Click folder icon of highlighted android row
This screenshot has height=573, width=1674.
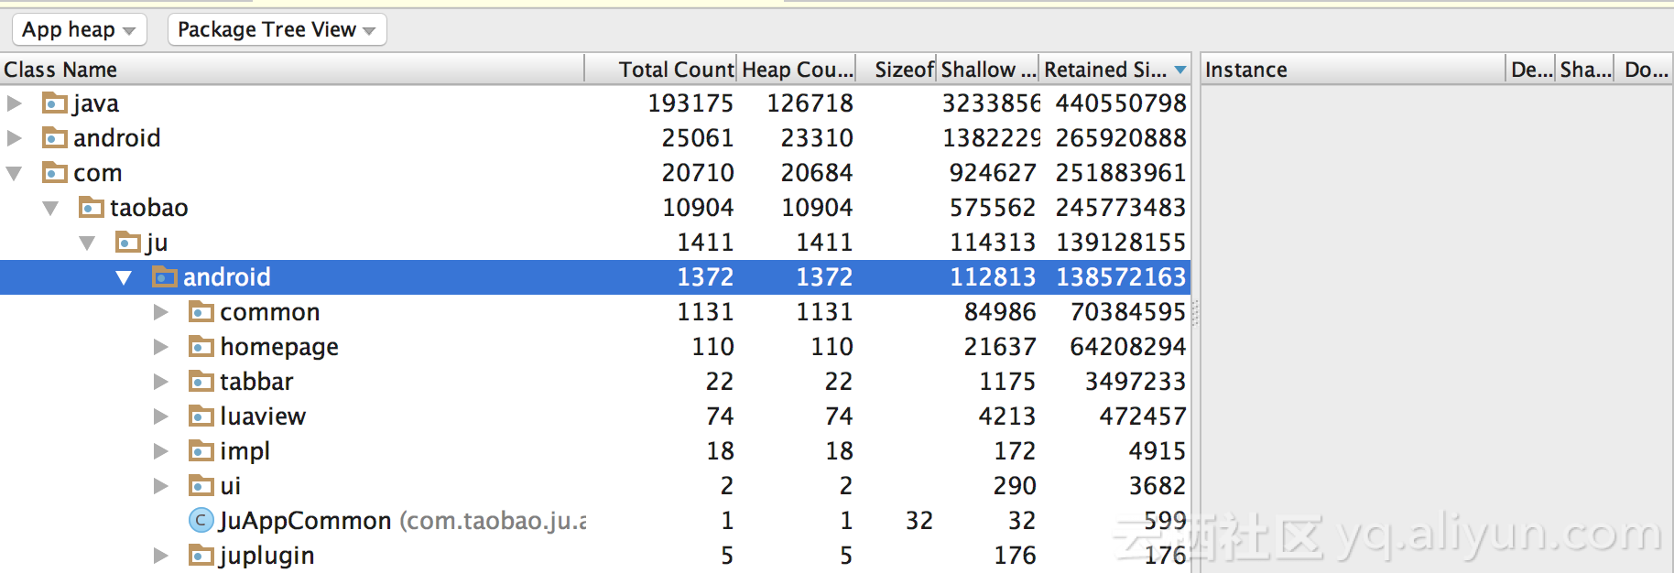pyautogui.click(x=165, y=277)
